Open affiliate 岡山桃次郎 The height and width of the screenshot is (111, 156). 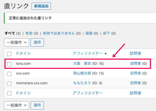coord(82,73)
